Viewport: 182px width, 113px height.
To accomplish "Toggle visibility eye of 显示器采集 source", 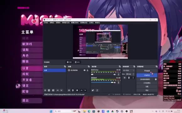I will pyautogui.click(x=84, y=70).
